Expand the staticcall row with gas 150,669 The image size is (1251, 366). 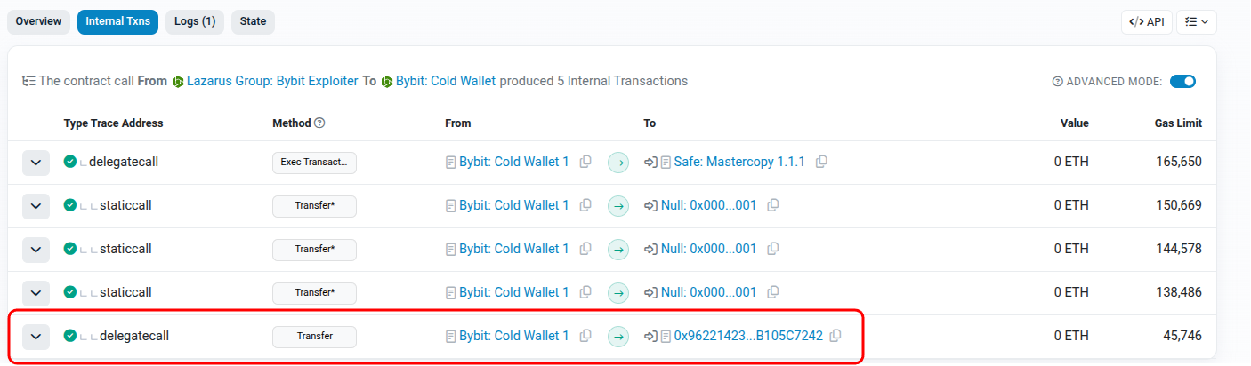[36, 206]
